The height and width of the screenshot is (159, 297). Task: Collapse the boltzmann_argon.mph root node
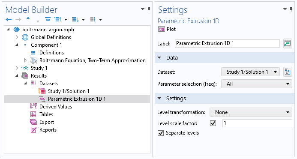pyautogui.click(x=8, y=30)
